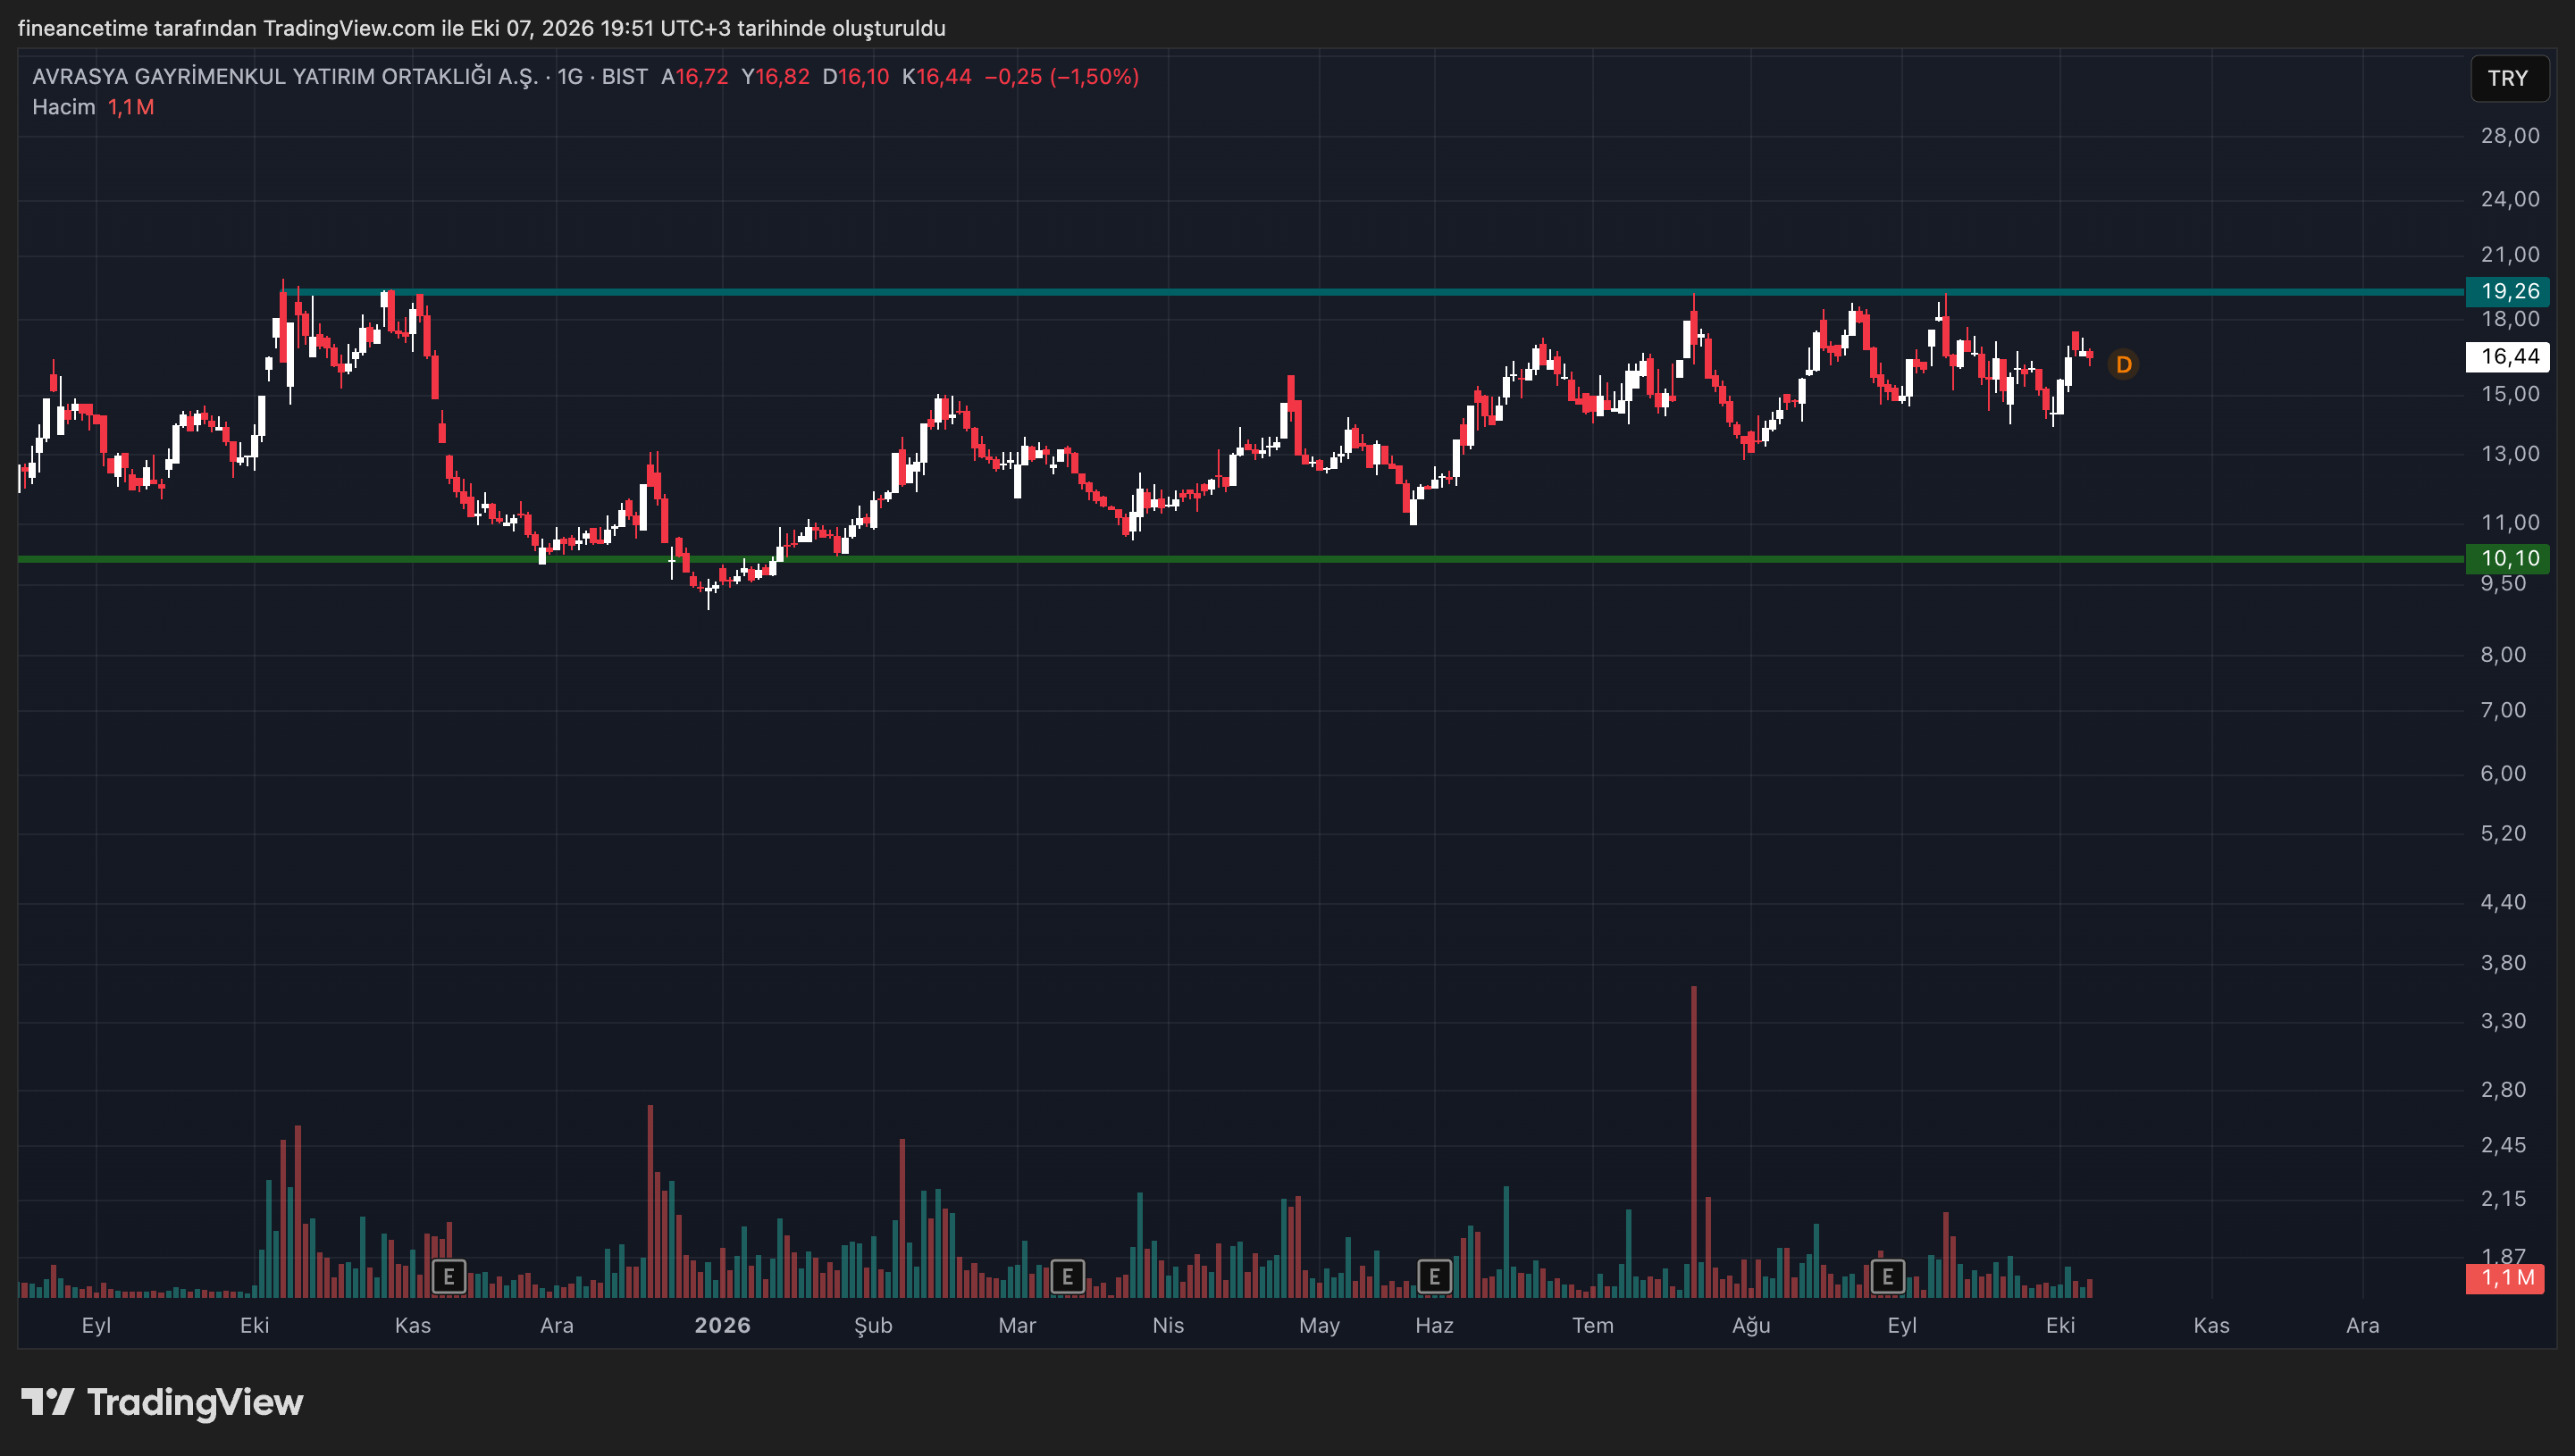Image resolution: width=2575 pixels, height=1456 pixels.
Task: Open the E earnings marker near Mar
Action: [x=1067, y=1277]
